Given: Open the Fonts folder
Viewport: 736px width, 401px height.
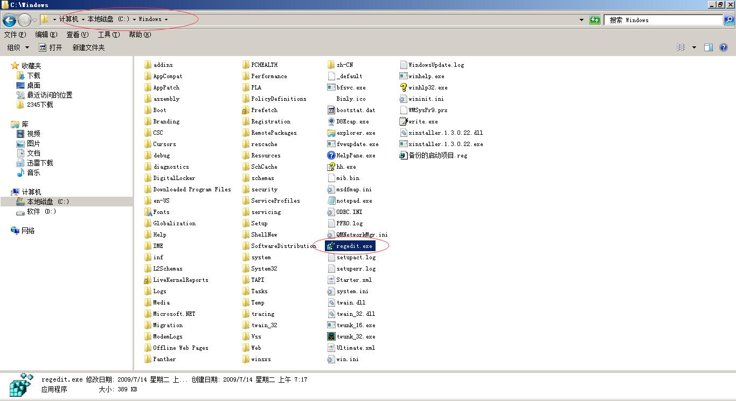Looking at the screenshot, I should click(x=161, y=212).
